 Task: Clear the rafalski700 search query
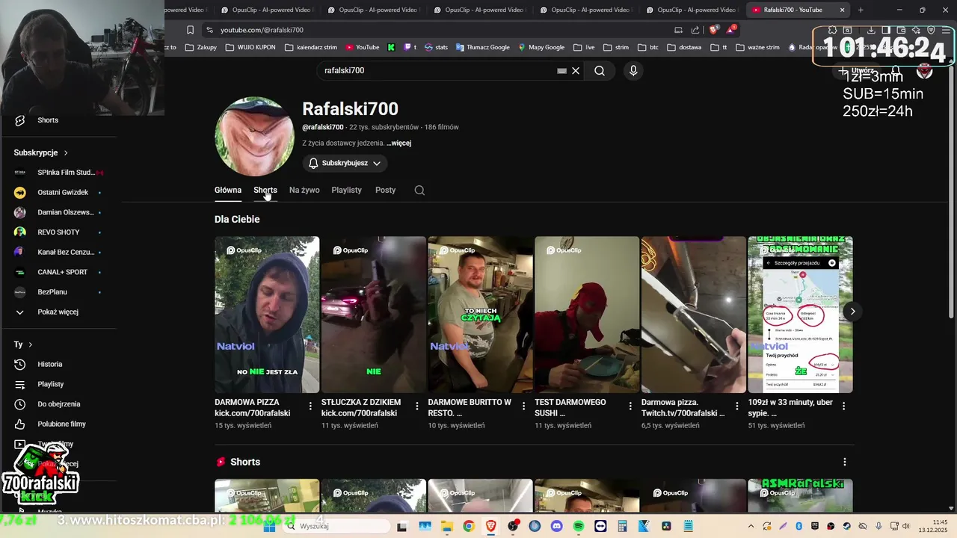[x=576, y=70]
